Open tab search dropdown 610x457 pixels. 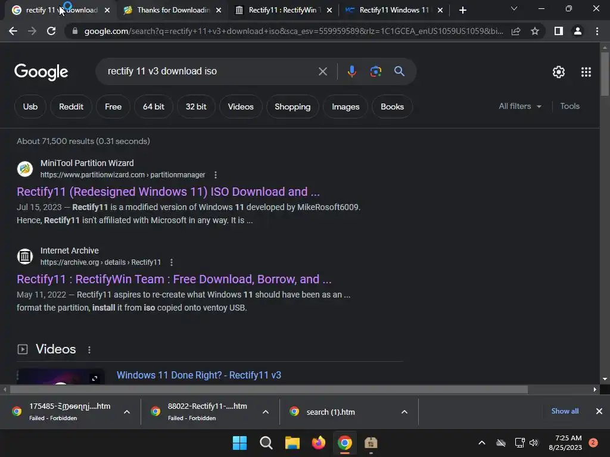514,8
